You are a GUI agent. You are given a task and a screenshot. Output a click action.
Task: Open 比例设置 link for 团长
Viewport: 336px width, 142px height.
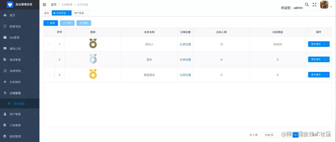point(185,60)
